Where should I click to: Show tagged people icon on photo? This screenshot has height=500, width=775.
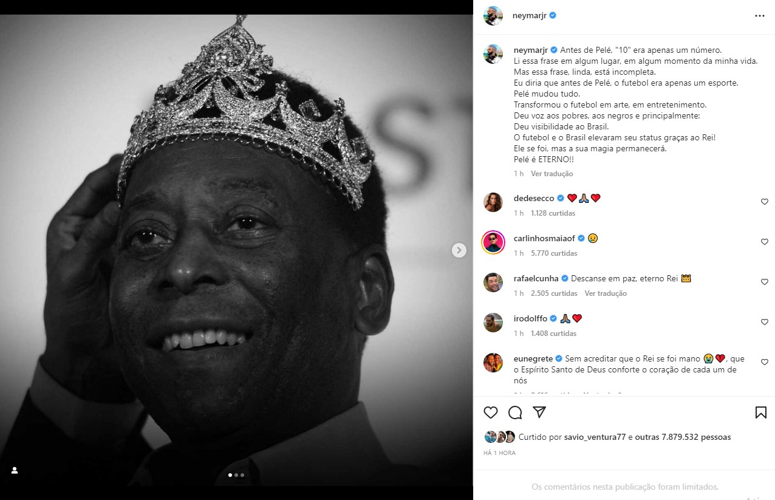(15, 470)
